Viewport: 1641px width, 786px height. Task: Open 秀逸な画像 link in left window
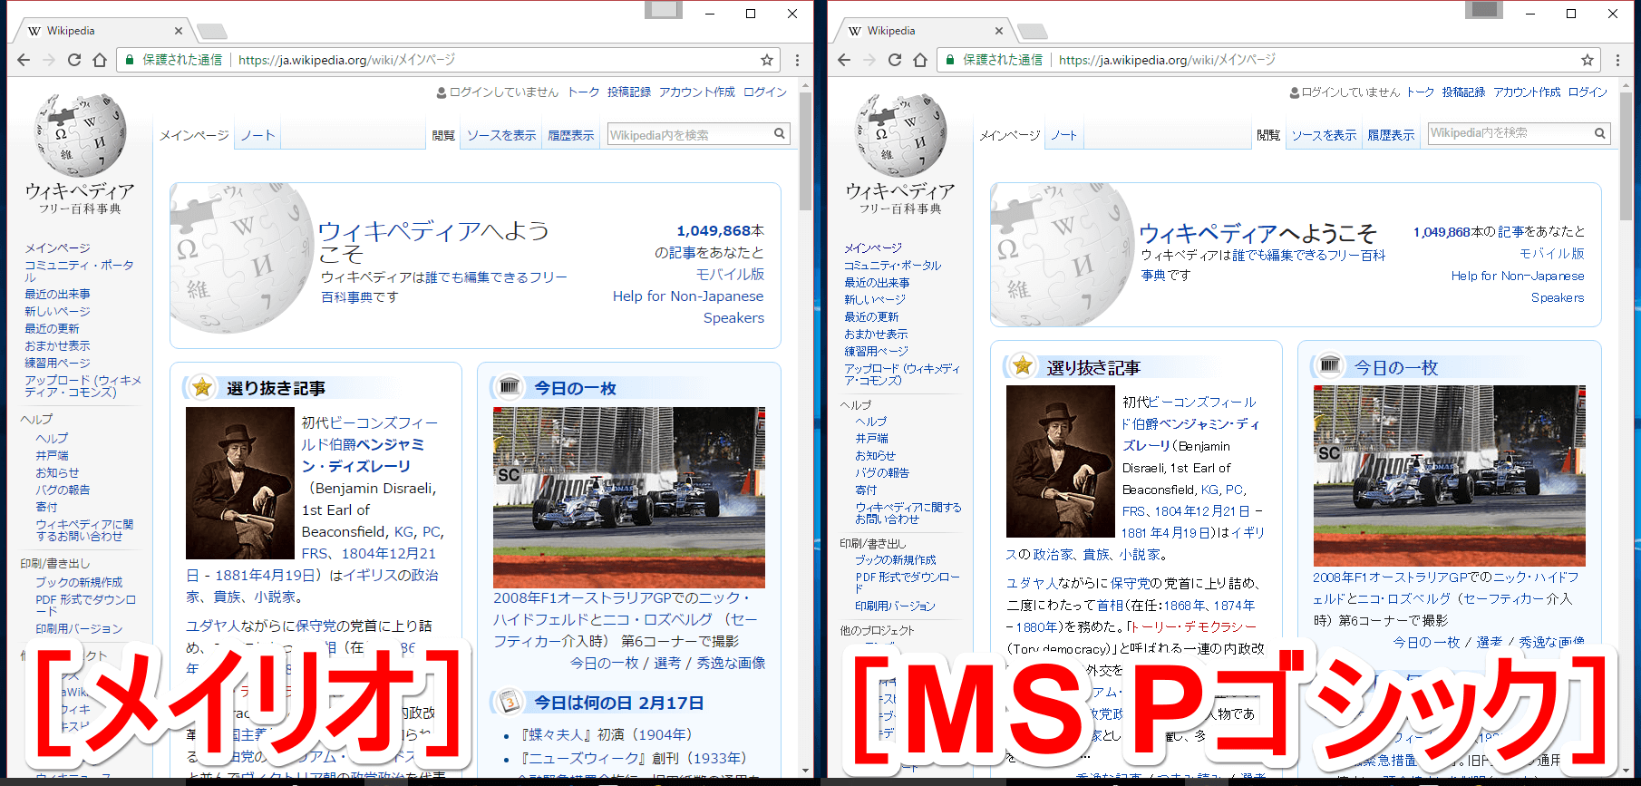[731, 664]
